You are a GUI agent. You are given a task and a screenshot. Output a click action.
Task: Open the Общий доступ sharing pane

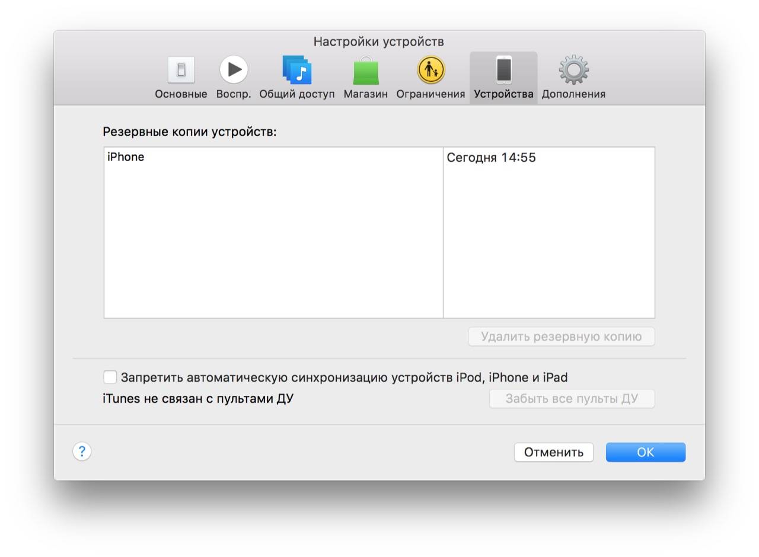(x=297, y=78)
